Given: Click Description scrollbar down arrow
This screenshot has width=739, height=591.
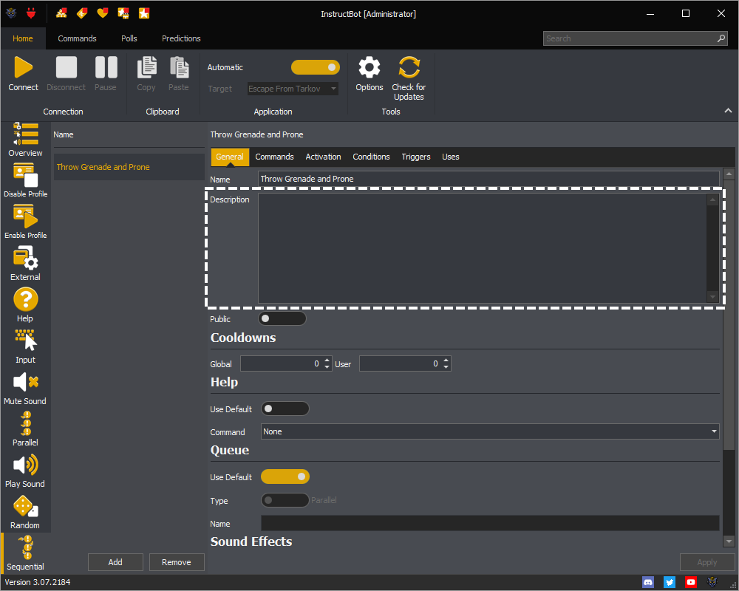Looking at the screenshot, I should (712, 297).
